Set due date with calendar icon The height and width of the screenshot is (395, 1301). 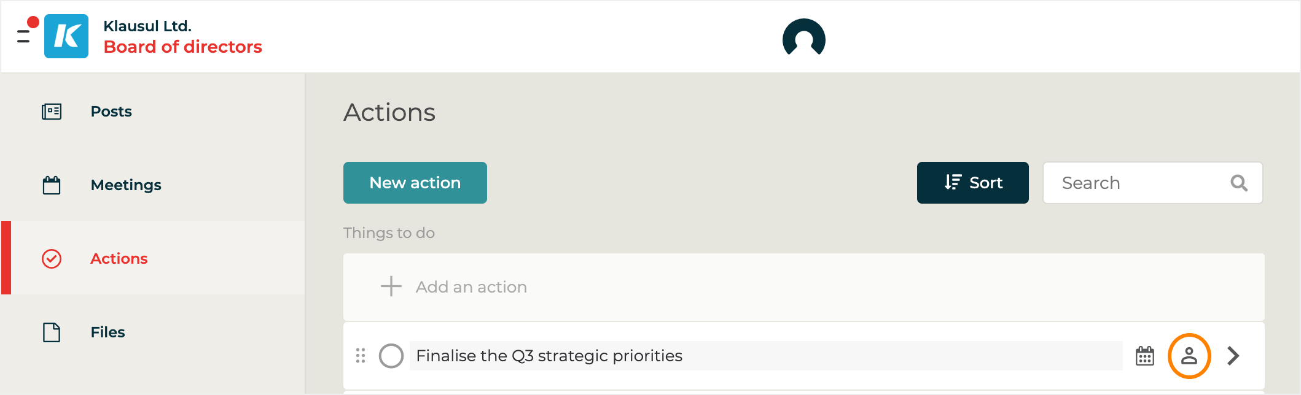[1145, 356]
